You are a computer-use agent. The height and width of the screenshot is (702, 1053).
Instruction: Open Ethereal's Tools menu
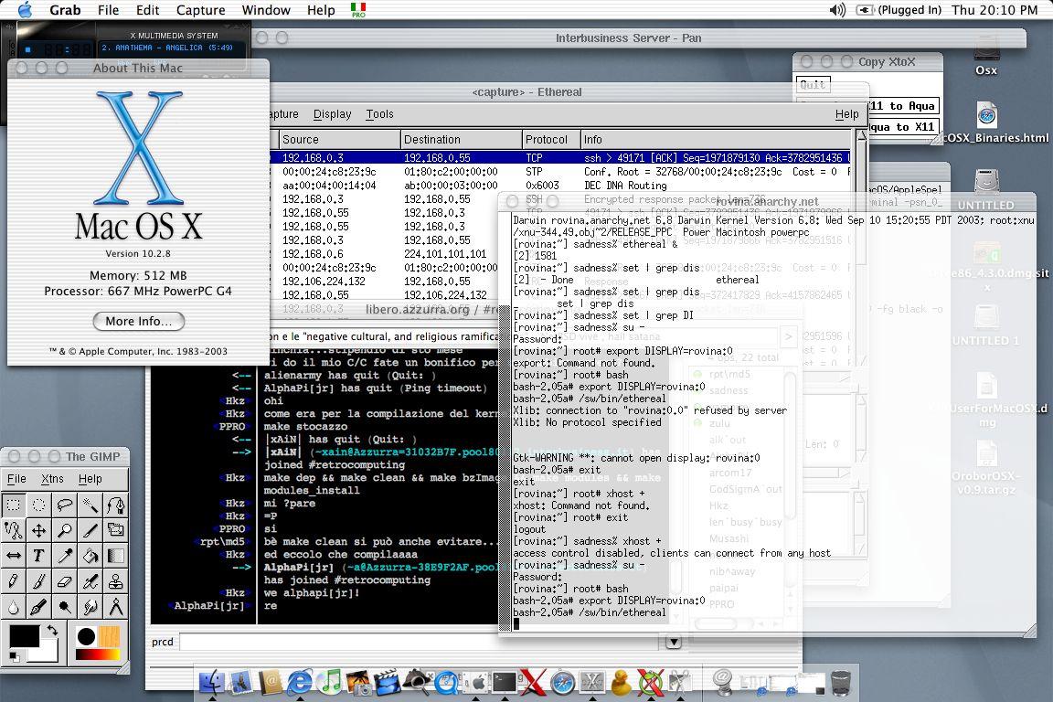(379, 114)
